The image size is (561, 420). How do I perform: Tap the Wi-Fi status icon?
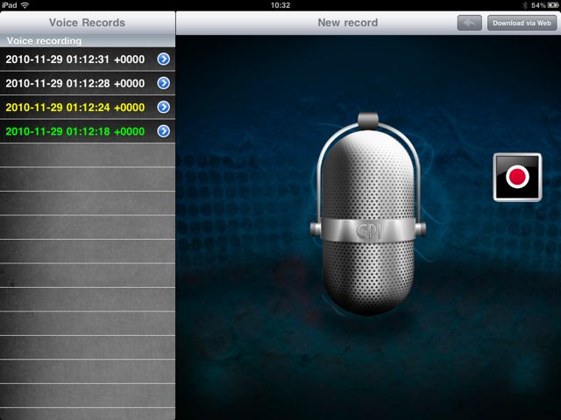coord(25,5)
